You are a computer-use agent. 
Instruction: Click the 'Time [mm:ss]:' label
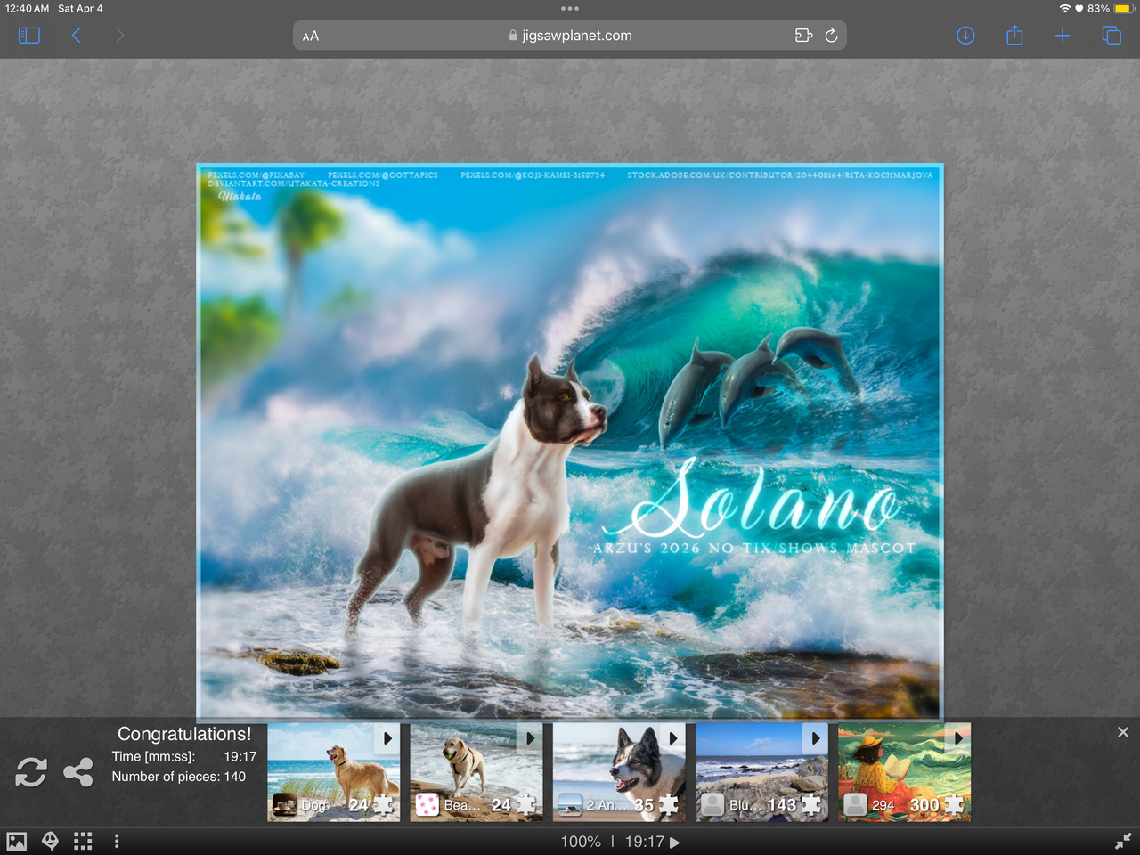point(153,756)
